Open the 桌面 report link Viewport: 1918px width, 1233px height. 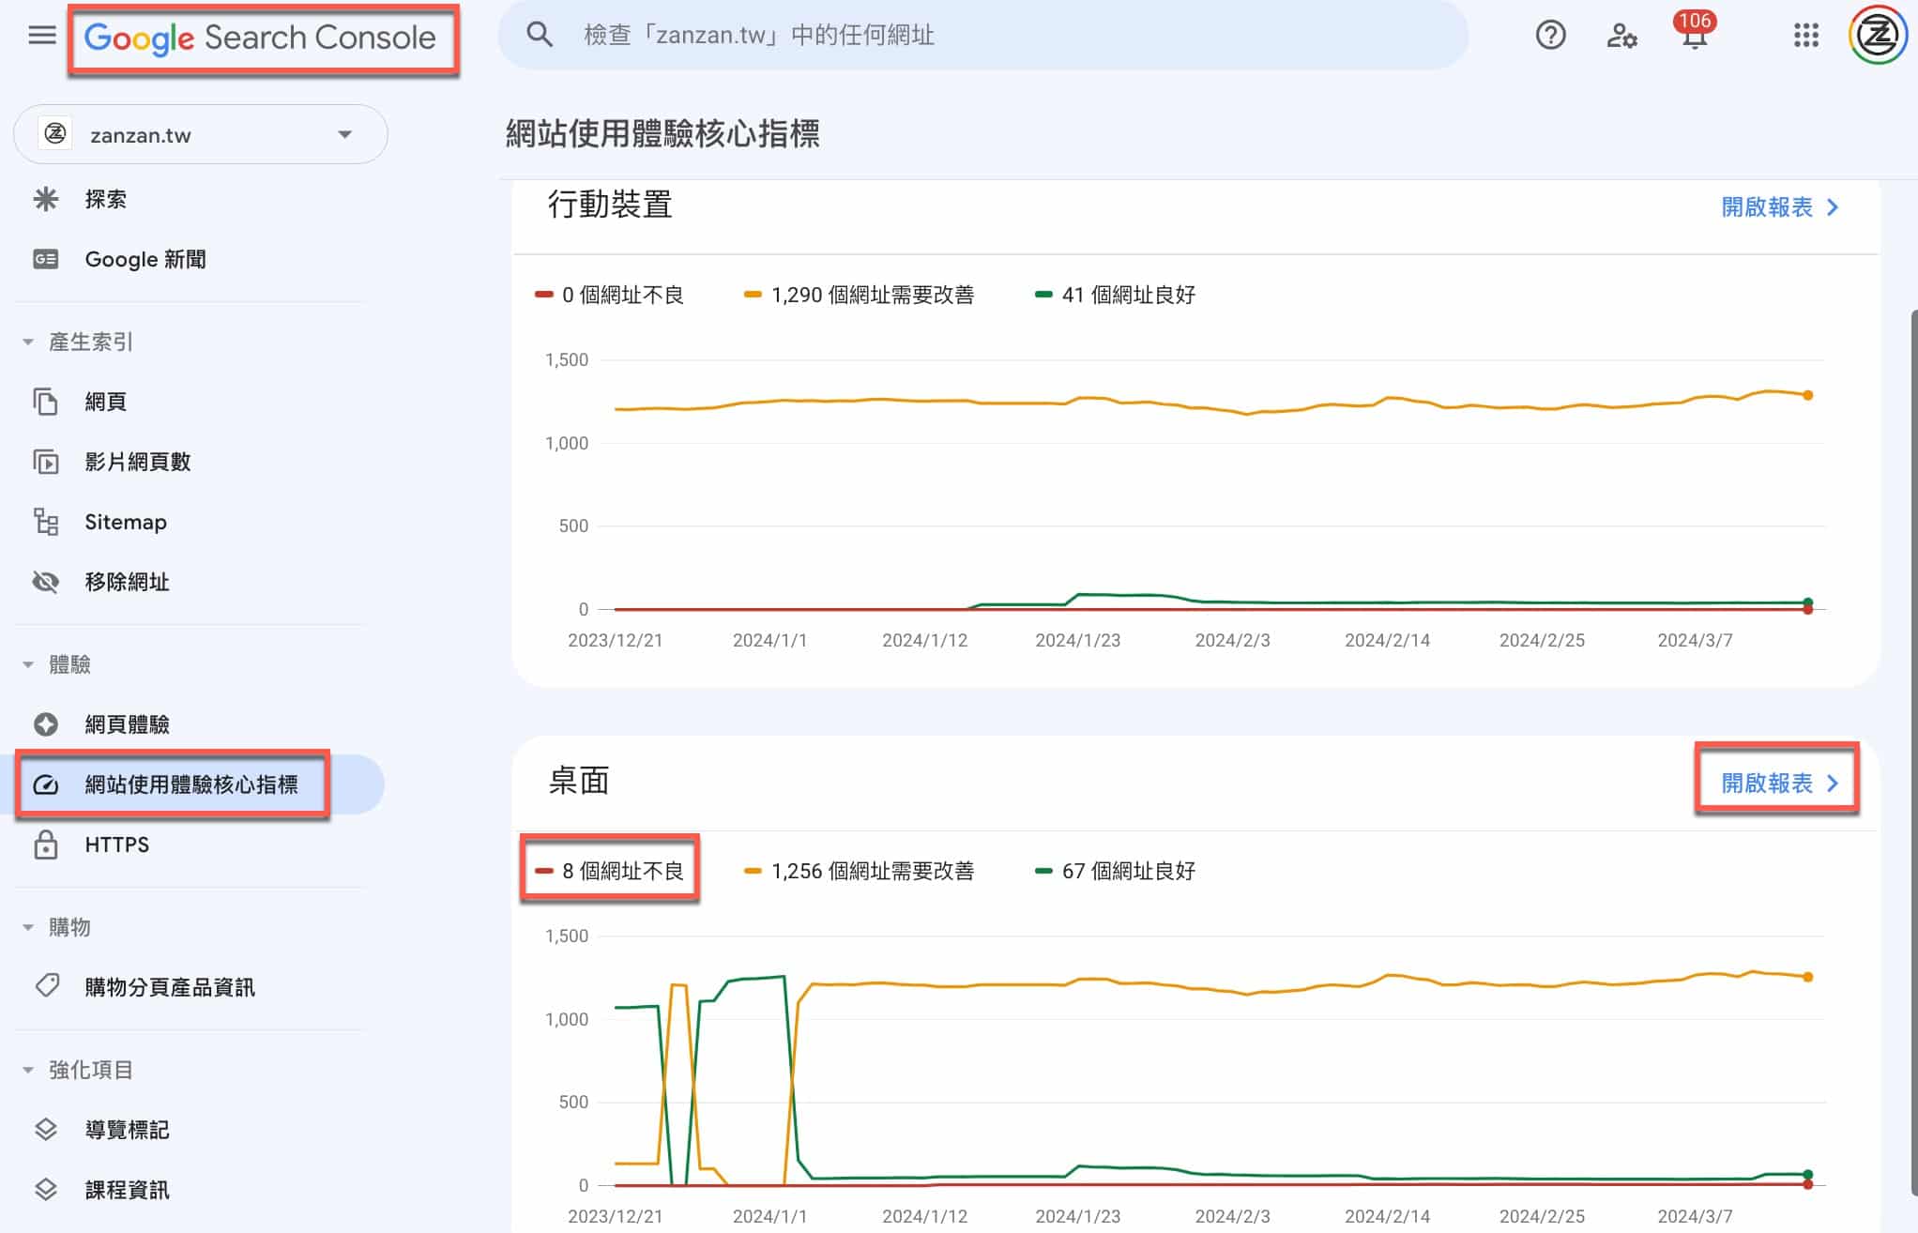click(1780, 783)
